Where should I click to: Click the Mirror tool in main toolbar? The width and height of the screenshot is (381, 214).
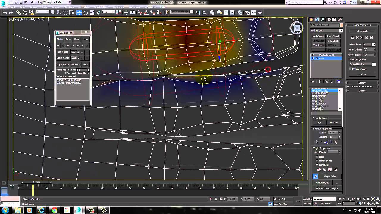198,12
